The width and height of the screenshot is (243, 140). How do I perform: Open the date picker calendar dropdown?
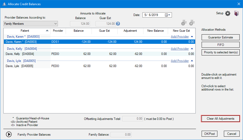[168, 15]
